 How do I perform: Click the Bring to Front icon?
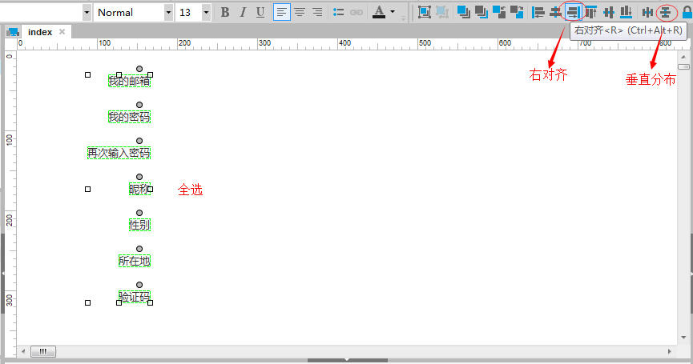463,12
